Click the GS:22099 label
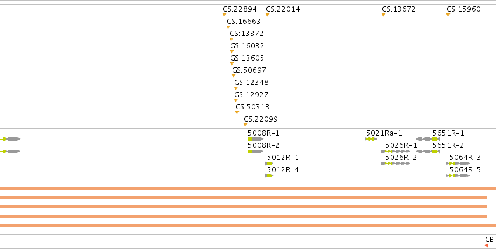496x249 pixels. (x=261, y=119)
